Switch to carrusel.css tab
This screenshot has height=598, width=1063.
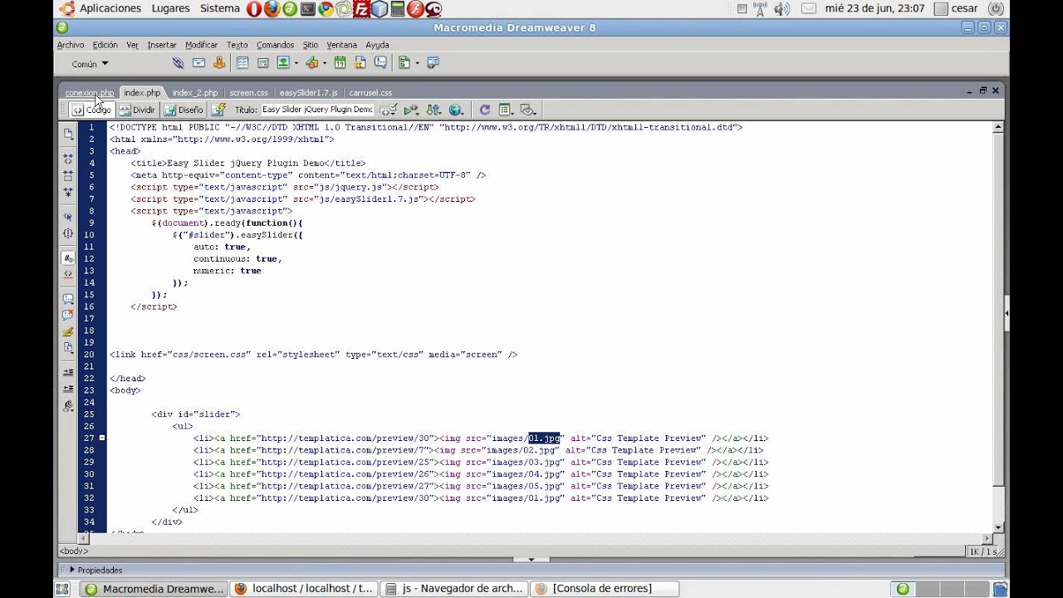(370, 93)
